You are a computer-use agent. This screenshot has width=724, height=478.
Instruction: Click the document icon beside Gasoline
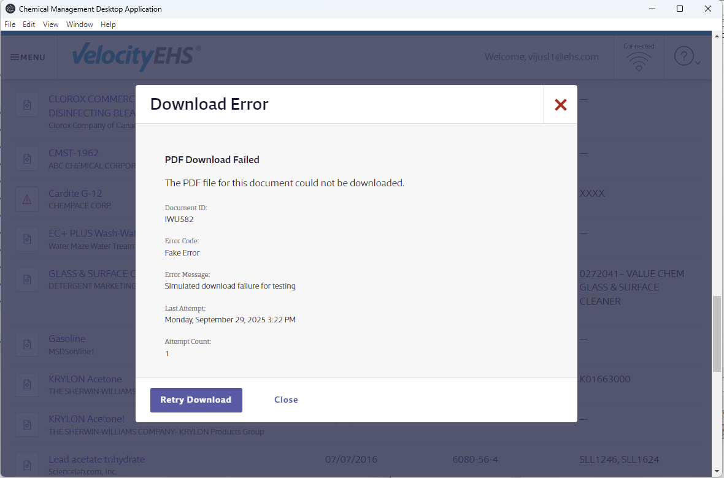point(27,344)
